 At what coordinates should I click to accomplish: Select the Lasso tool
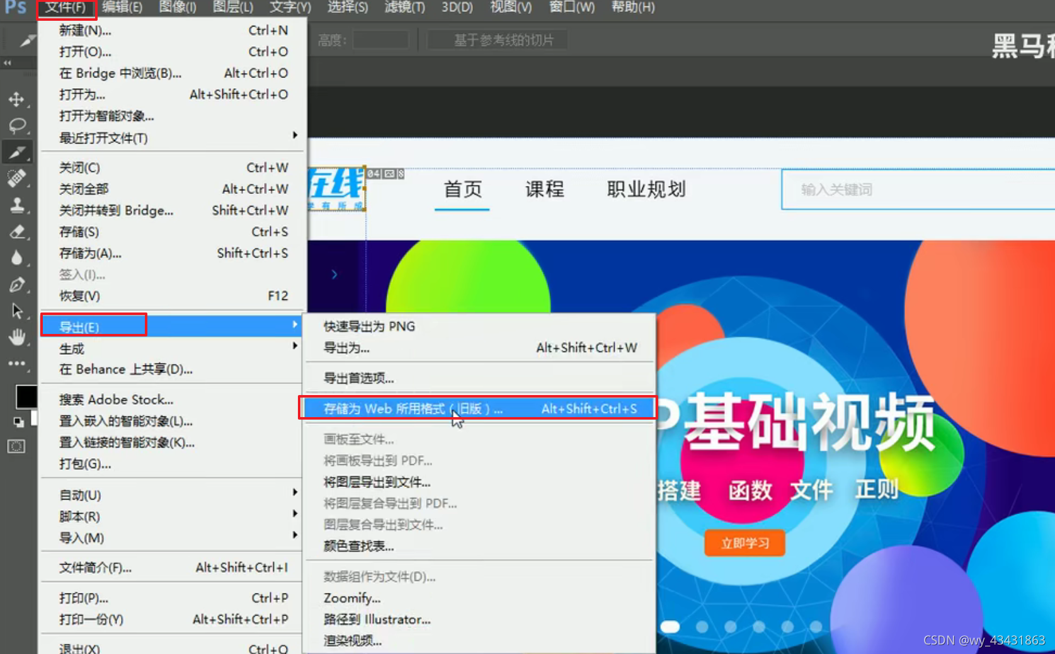tap(17, 125)
